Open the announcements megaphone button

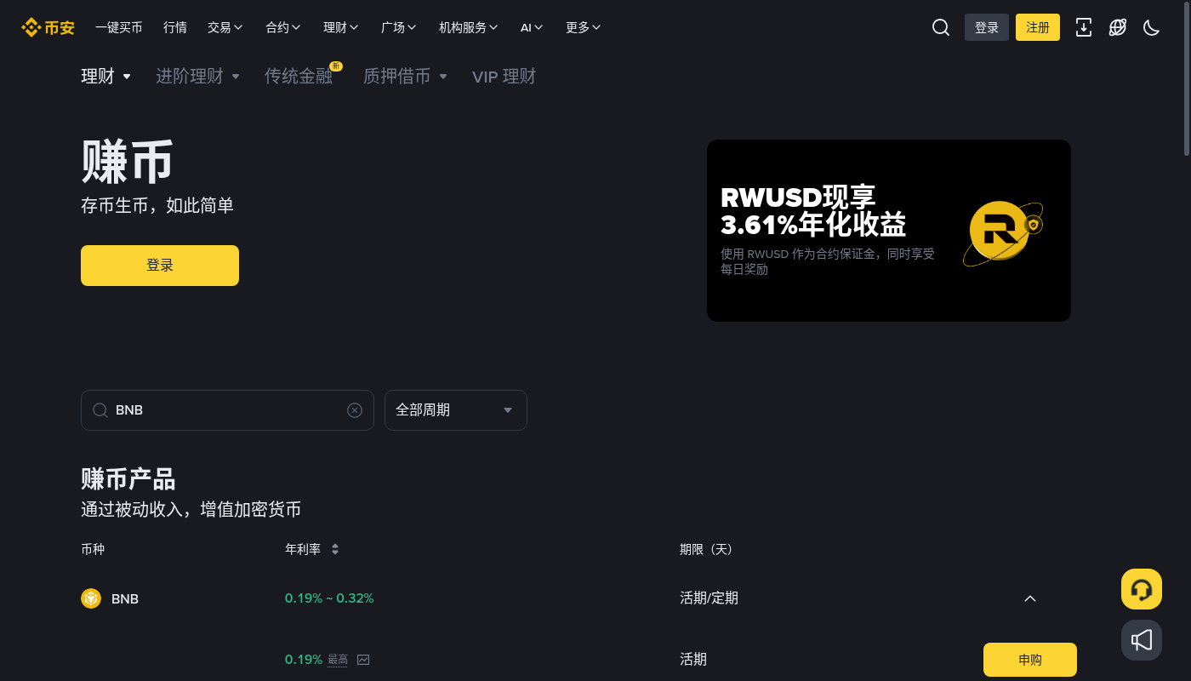[1142, 640]
